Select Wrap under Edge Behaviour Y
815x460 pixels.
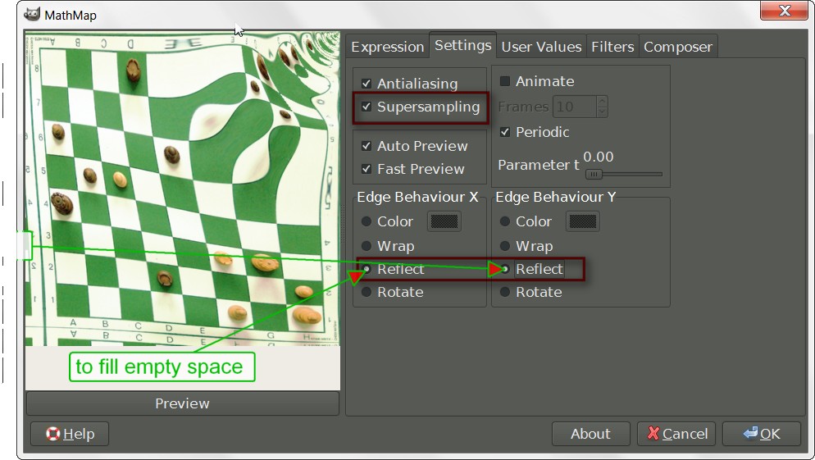[x=505, y=246]
